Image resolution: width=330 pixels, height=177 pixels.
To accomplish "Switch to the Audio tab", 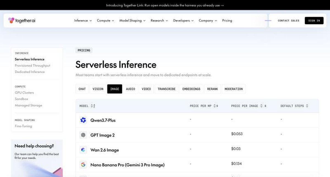I will 130,89.
